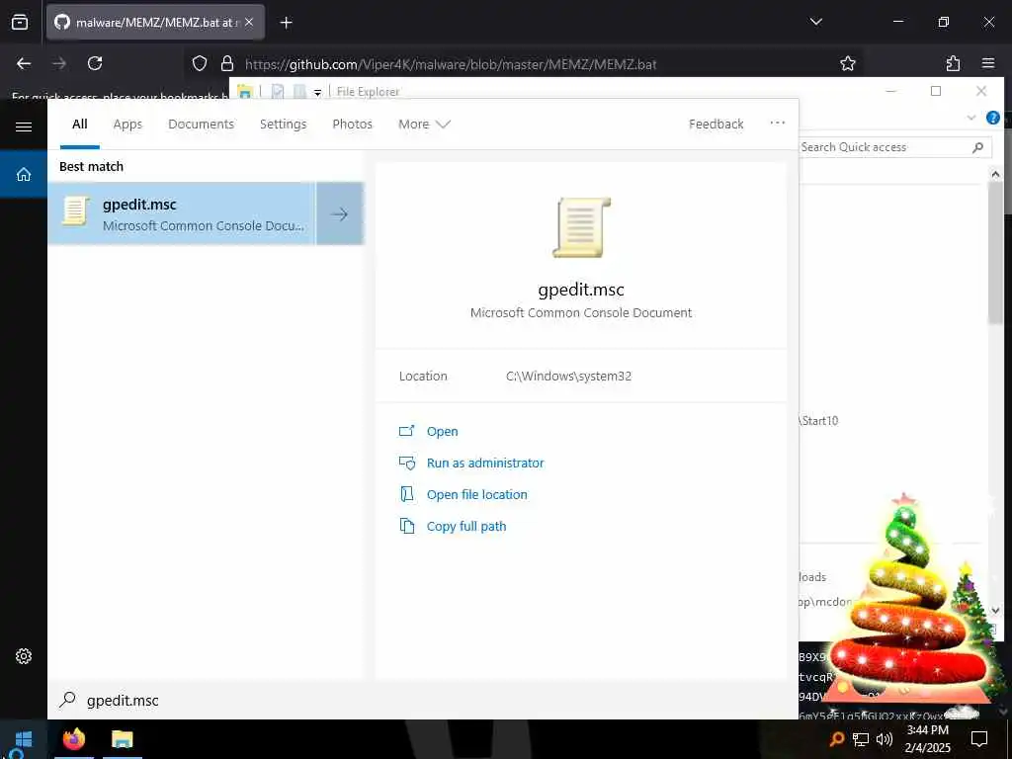Expand the File Explorer ribbon chevron
Image resolution: width=1012 pixels, height=759 pixels.
coord(970,118)
